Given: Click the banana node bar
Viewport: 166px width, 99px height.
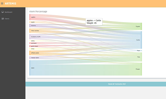Looking at the screenshot, I should pyautogui.click(x=30, y=25).
